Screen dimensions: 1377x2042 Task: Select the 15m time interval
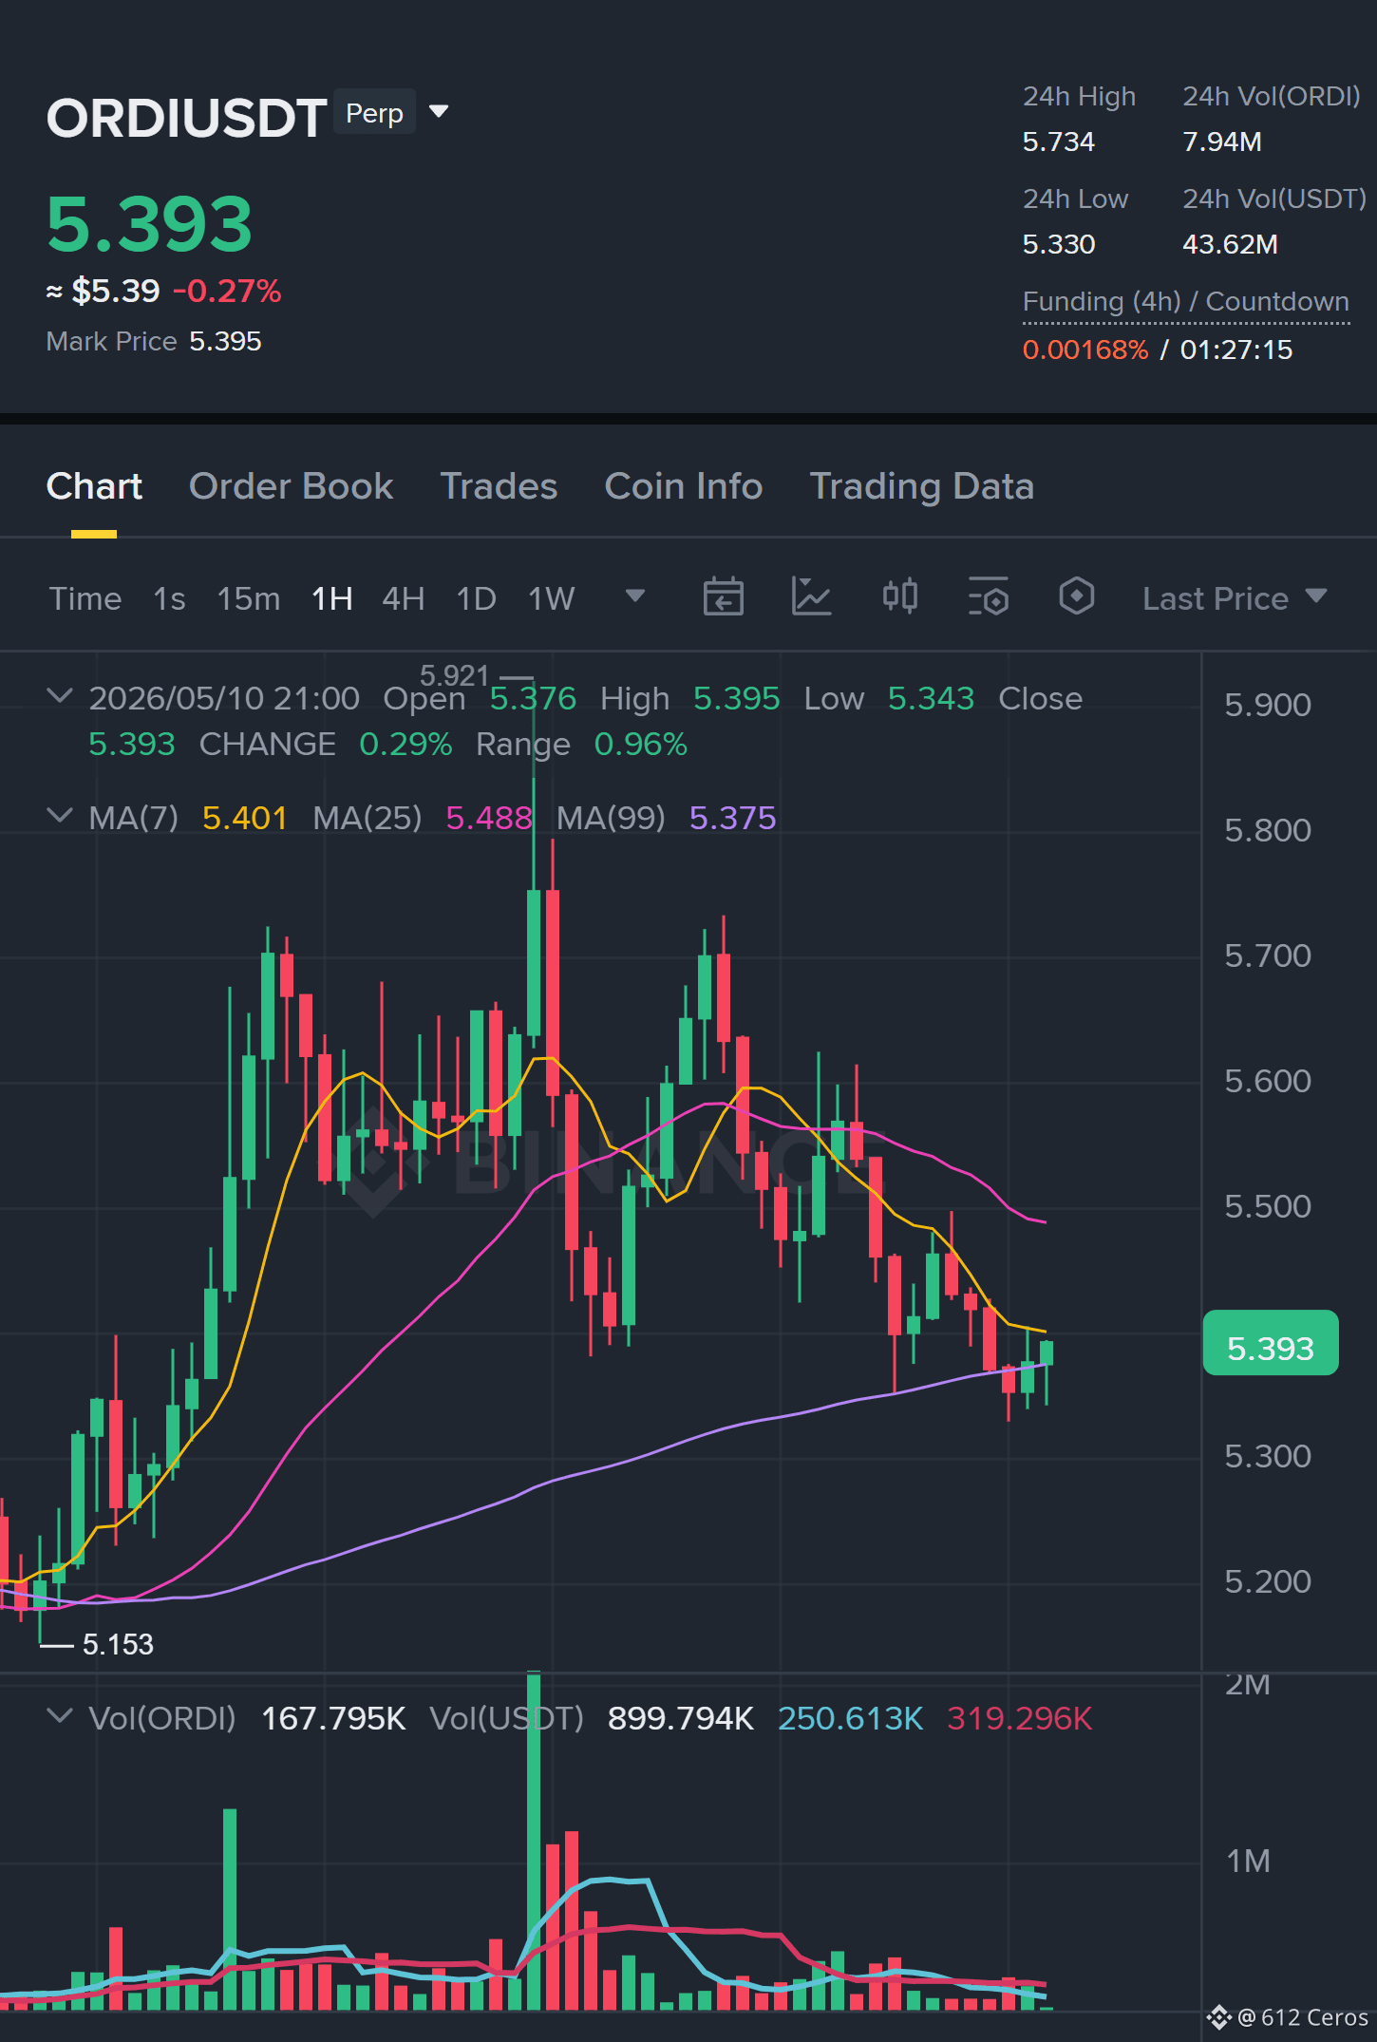(248, 598)
